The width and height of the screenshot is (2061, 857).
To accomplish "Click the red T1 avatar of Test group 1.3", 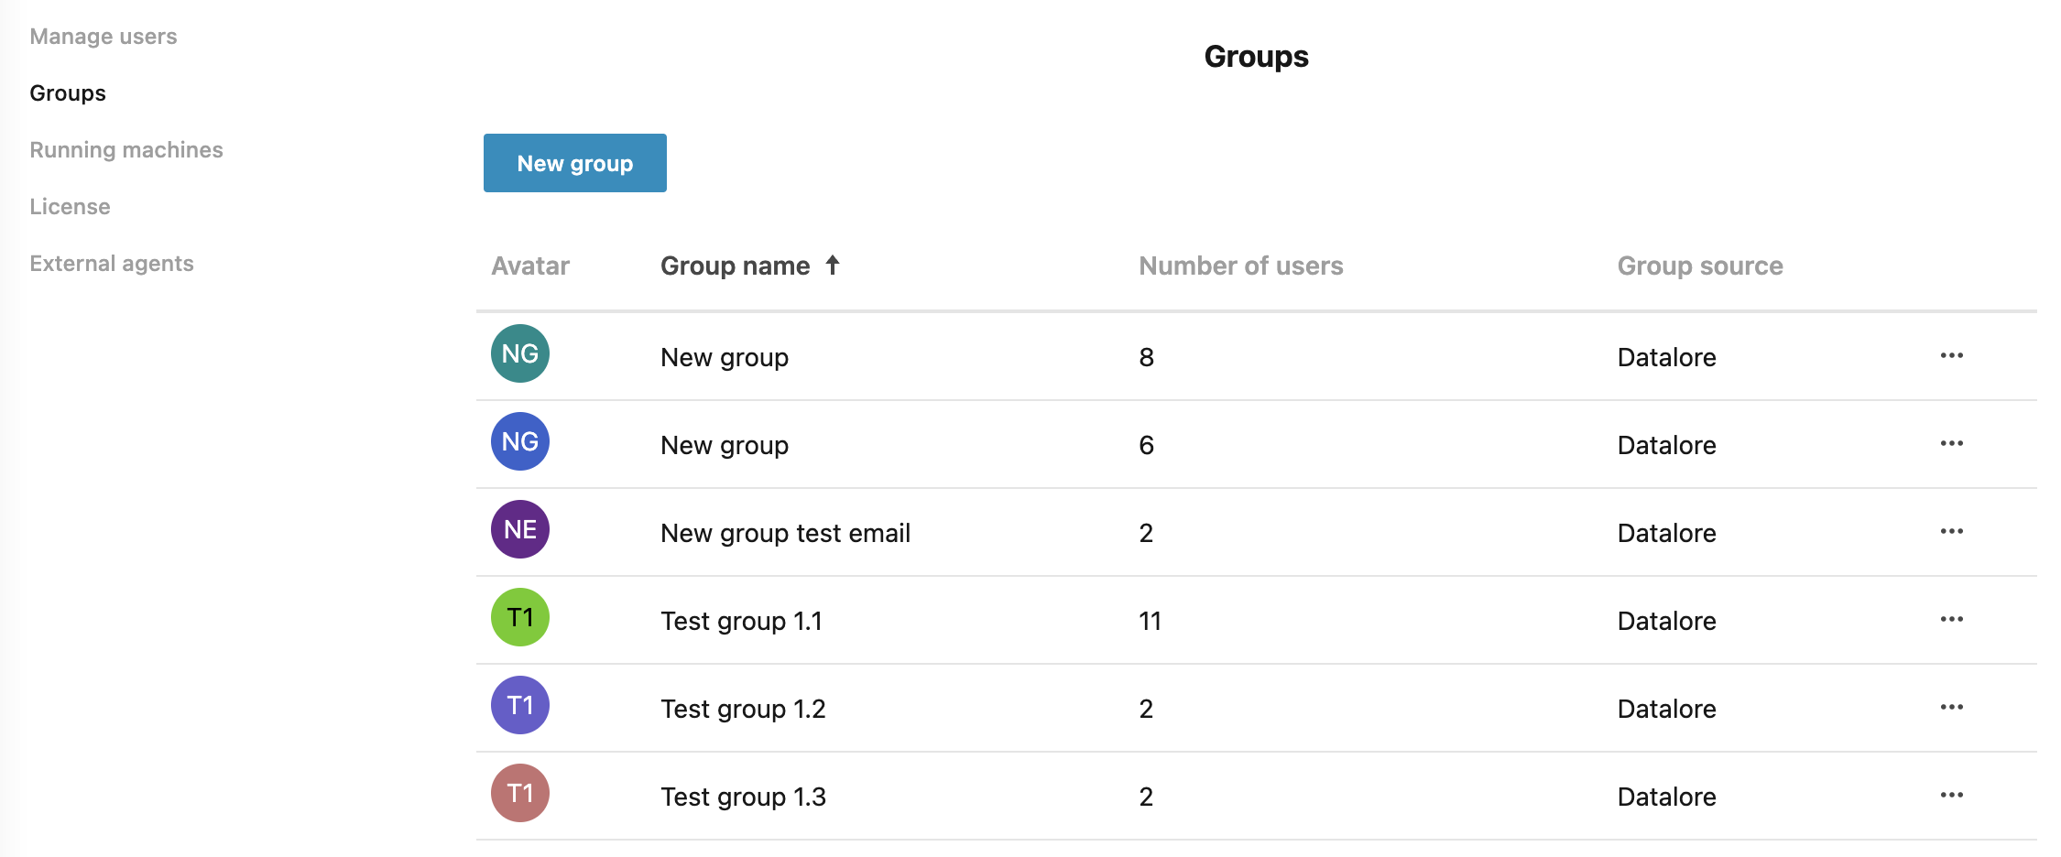I will (x=519, y=794).
